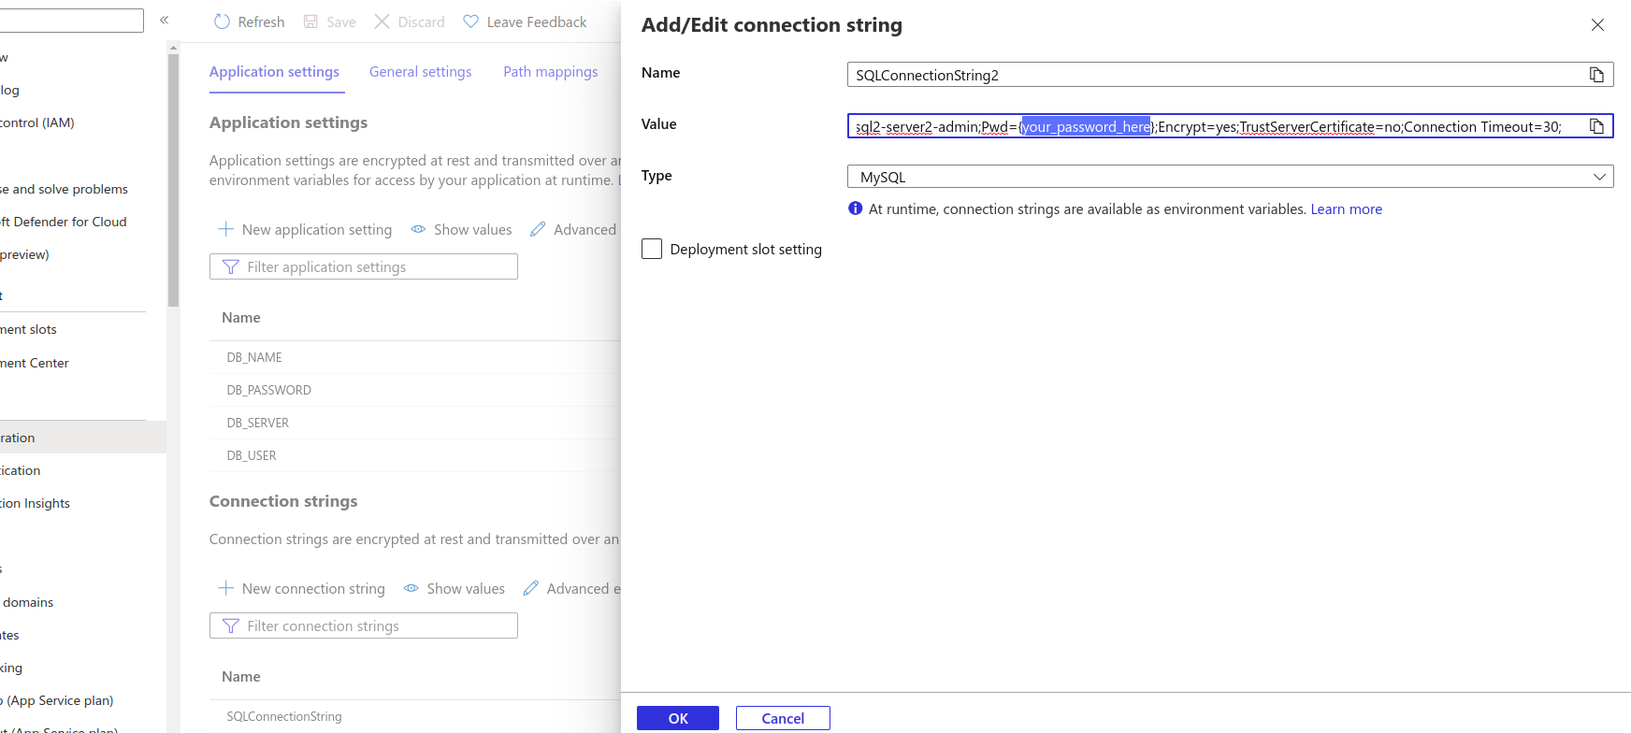The image size is (1631, 733).
Task: Copy the Name field value
Action: [x=1596, y=75]
